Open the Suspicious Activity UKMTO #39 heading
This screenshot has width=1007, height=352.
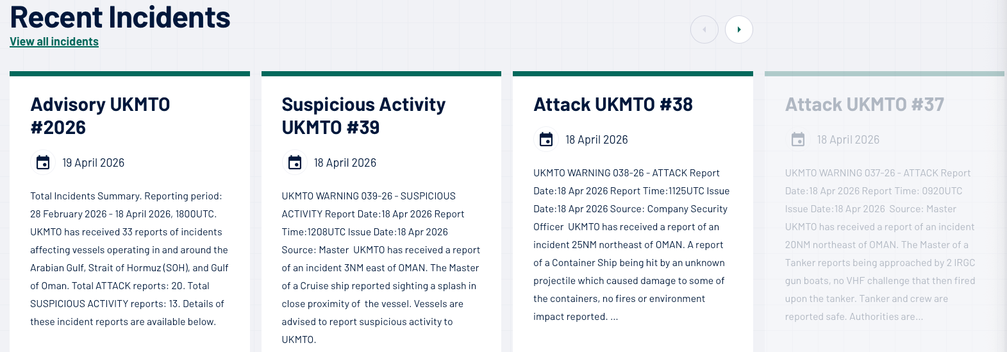363,116
